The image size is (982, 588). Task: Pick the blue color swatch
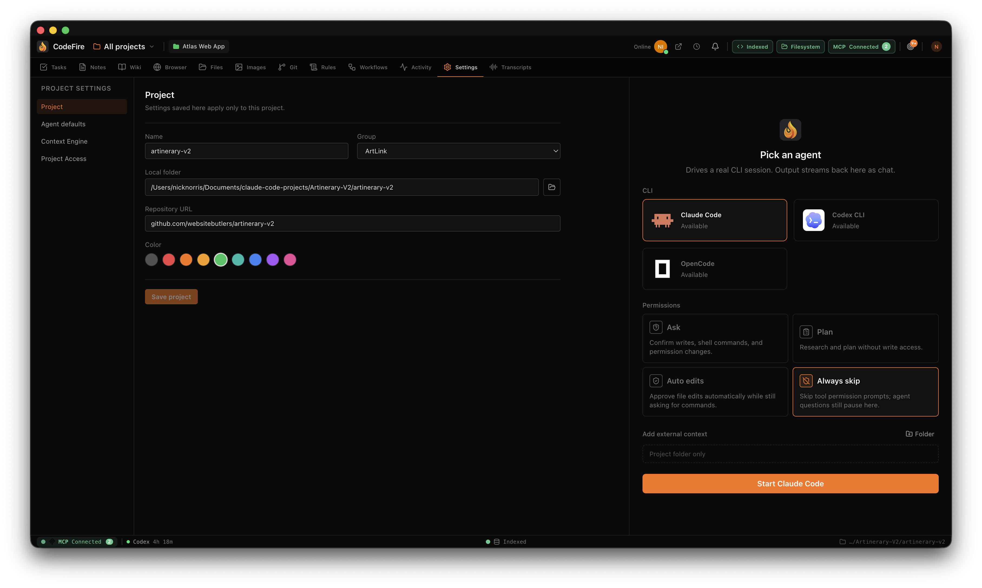(255, 260)
